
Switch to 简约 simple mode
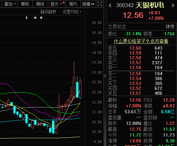click(73, 4)
